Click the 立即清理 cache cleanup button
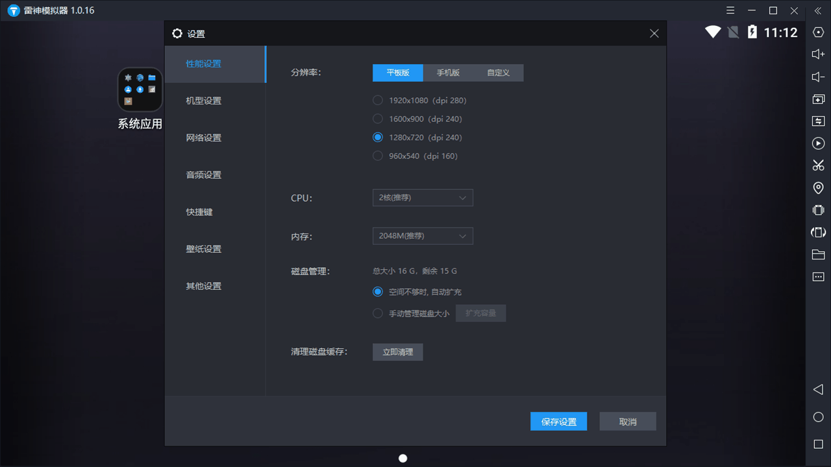The height and width of the screenshot is (467, 831). click(397, 352)
